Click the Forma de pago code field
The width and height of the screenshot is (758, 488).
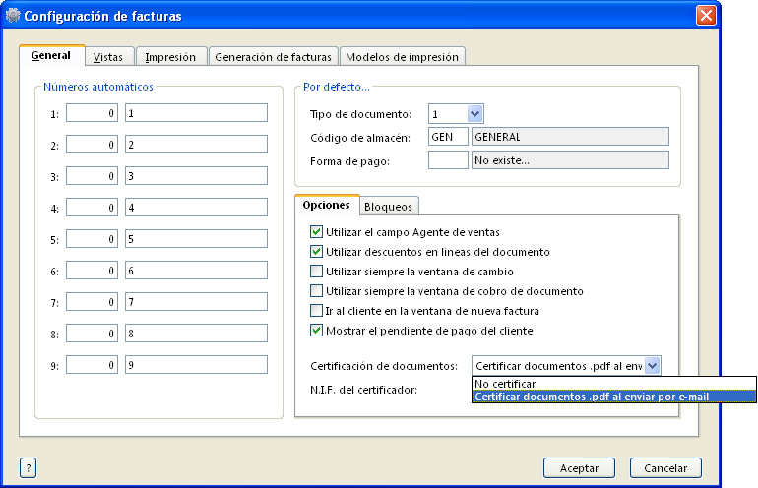tap(448, 160)
